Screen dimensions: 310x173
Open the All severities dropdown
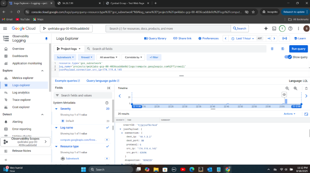[108, 57]
